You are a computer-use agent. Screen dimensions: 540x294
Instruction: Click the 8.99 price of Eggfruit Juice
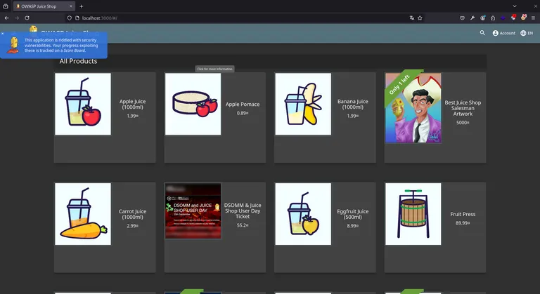click(353, 226)
